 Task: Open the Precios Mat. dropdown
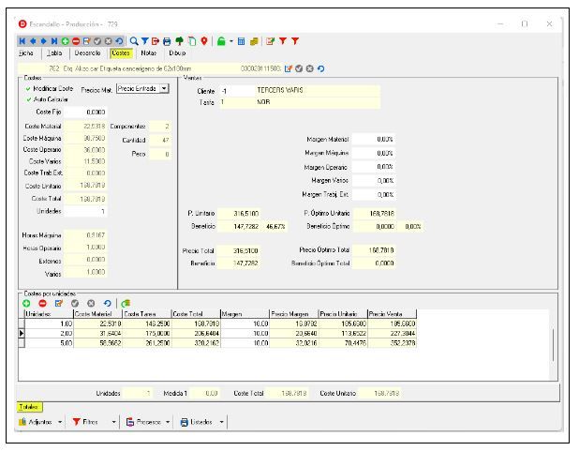(164, 89)
